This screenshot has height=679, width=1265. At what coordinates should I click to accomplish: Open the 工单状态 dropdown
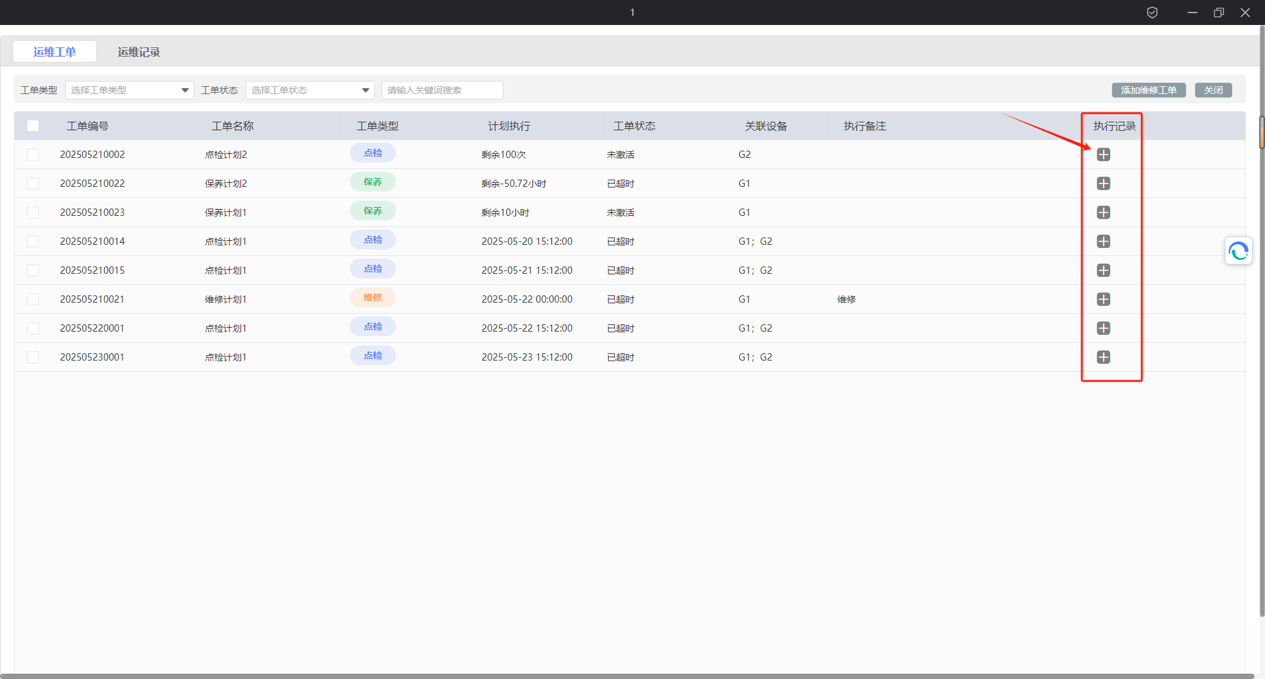[x=310, y=90]
